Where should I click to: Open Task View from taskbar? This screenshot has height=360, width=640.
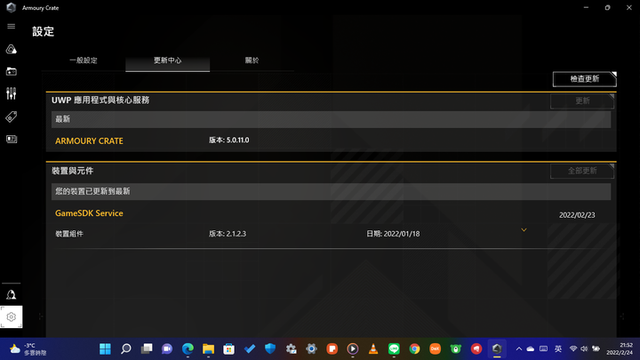tap(147, 348)
